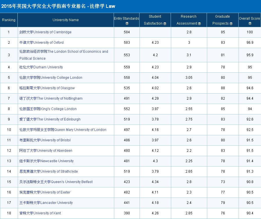The image size is (261, 219).
Task: Select Queen Mary's overall score 92.5
Action: pyautogui.click(x=250, y=130)
